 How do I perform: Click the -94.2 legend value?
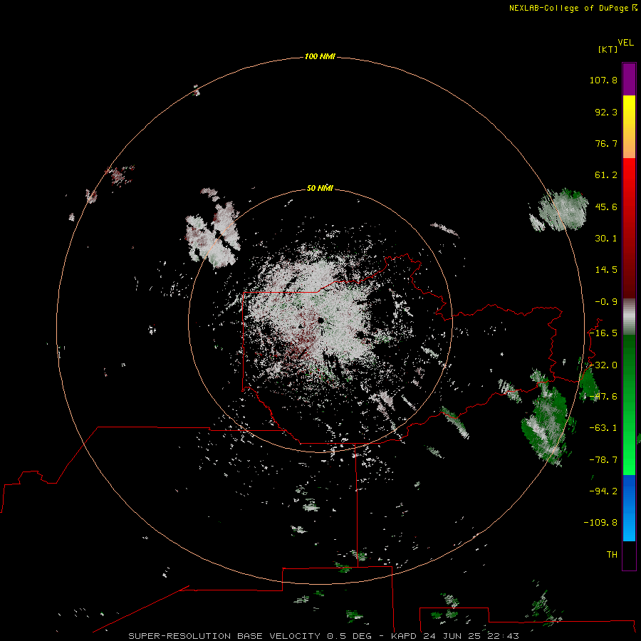point(603,491)
